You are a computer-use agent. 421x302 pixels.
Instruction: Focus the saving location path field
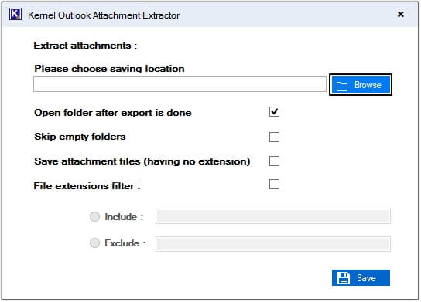180,84
